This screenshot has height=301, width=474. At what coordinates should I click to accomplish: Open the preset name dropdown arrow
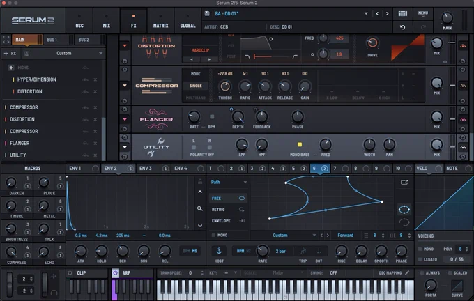click(366, 14)
